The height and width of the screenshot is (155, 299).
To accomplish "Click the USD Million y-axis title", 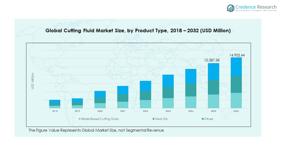I will pos(33,81).
